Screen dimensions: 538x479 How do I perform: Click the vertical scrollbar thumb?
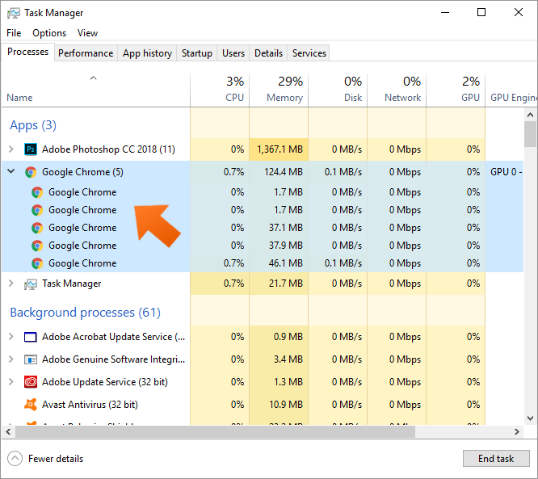click(530, 134)
